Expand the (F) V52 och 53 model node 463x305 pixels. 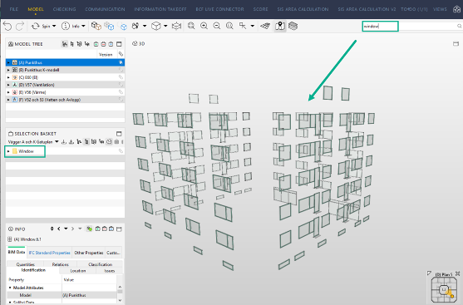click(x=8, y=100)
